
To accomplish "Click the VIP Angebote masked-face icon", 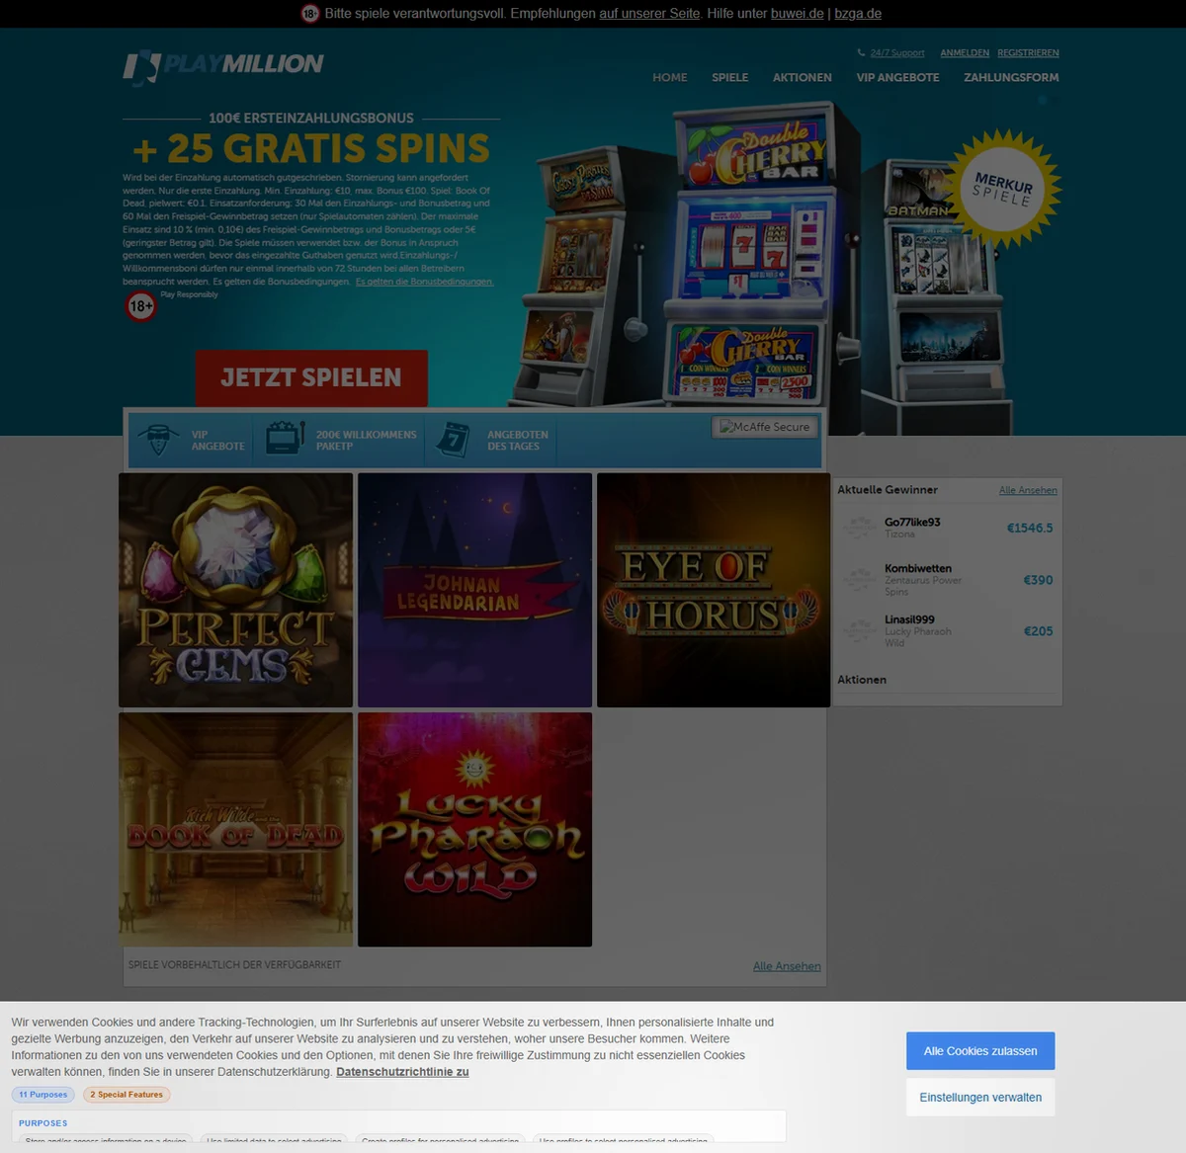I will pyautogui.click(x=158, y=440).
